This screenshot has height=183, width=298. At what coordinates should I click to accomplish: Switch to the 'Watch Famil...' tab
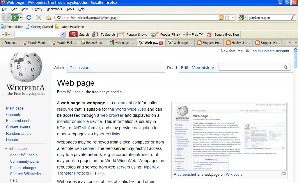pyautogui.click(x=35, y=43)
